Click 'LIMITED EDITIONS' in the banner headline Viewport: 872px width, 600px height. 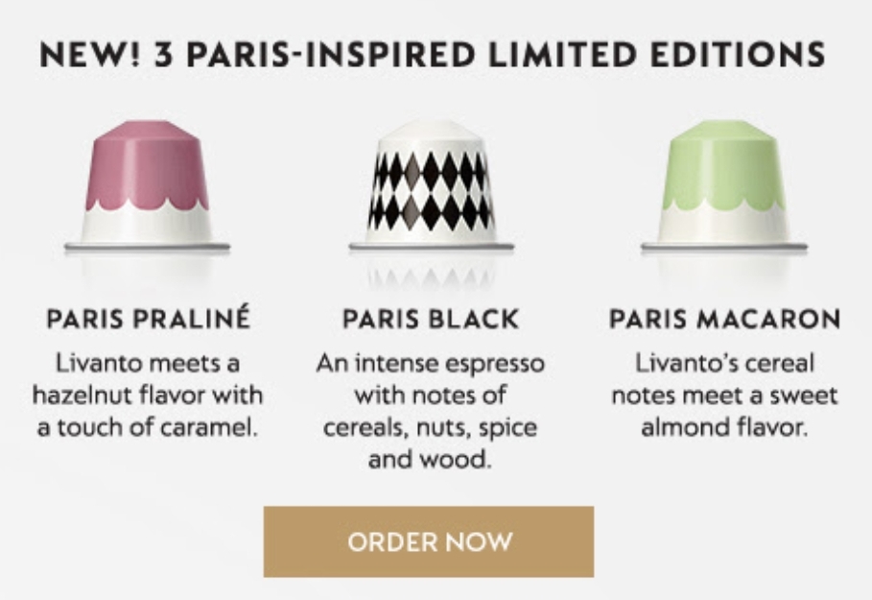[x=658, y=54]
